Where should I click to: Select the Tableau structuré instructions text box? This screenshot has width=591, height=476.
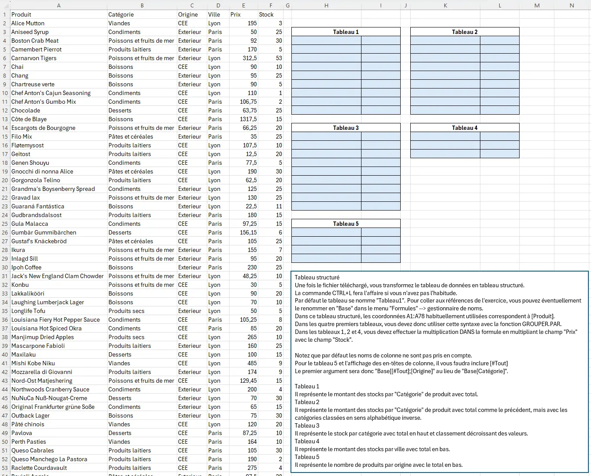point(439,371)
